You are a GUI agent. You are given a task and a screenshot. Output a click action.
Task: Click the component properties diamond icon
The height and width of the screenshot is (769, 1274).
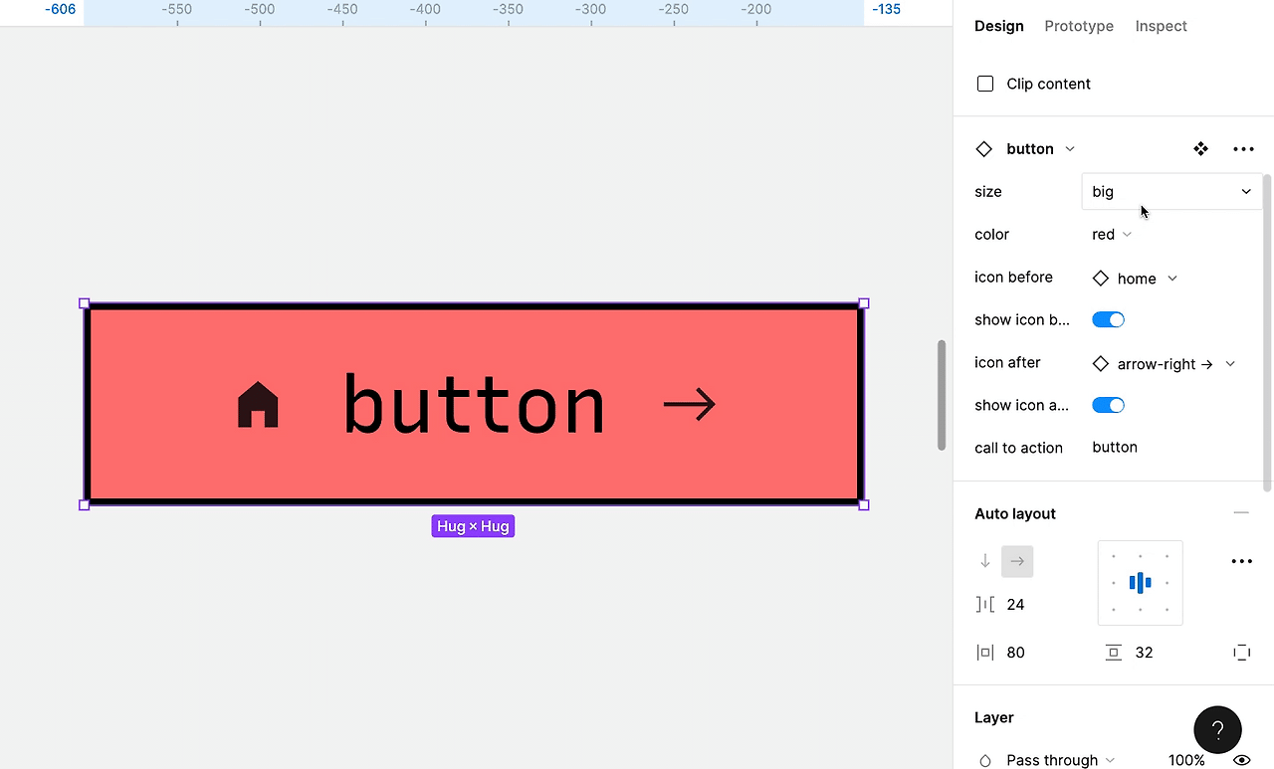click(1201, 148)
